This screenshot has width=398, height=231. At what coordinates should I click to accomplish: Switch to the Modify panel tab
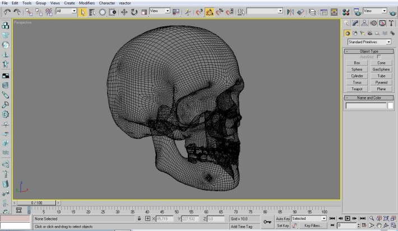355,24
